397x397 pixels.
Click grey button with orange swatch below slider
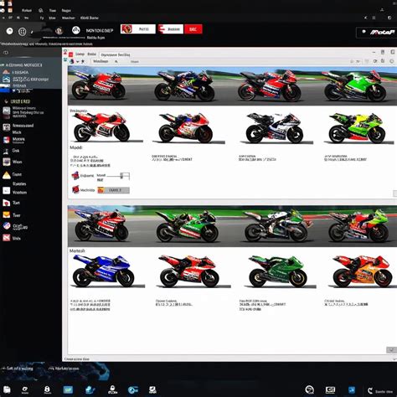point(113,190)
